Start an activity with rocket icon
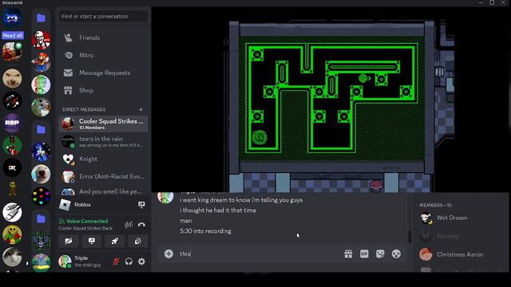The image size is (511, 287). click(115, 241)
